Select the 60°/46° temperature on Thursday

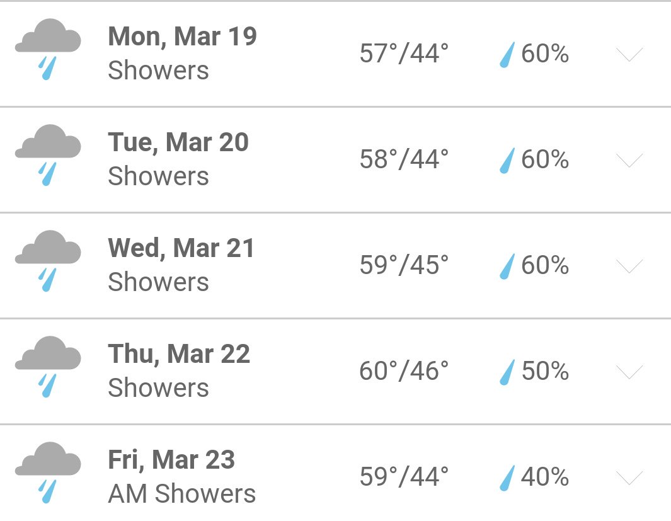click(x=404, y=371)
